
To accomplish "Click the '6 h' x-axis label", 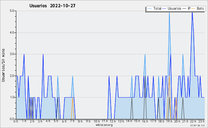I will (x=64, y=121).
